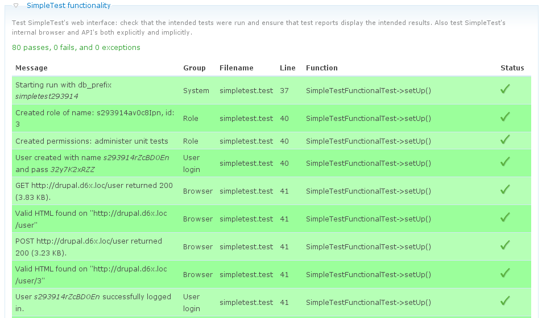The height and width of the screenshot is (318, 542).
Task: Click 'User login' group in User created row
Action: pos(192,164)
